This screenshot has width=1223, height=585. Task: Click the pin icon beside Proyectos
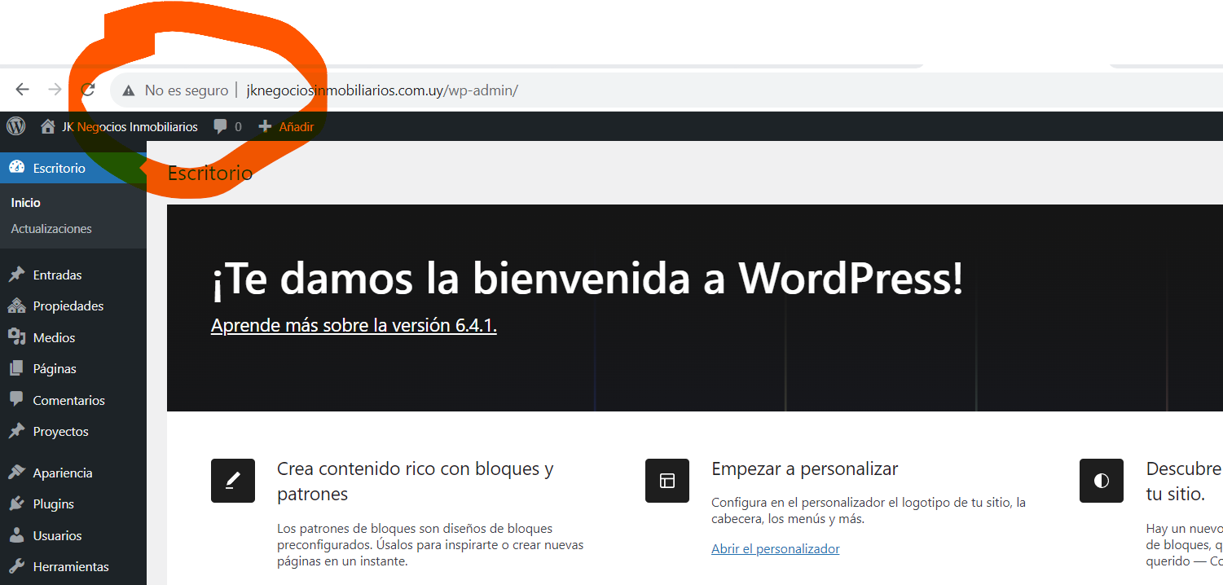pos(16,431)
